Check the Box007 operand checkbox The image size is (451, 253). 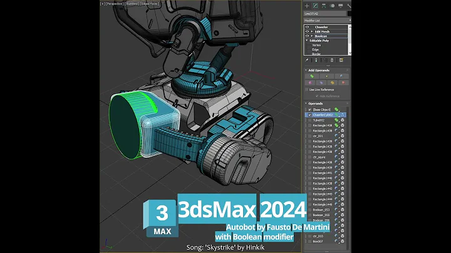click(x=310, y=242)
